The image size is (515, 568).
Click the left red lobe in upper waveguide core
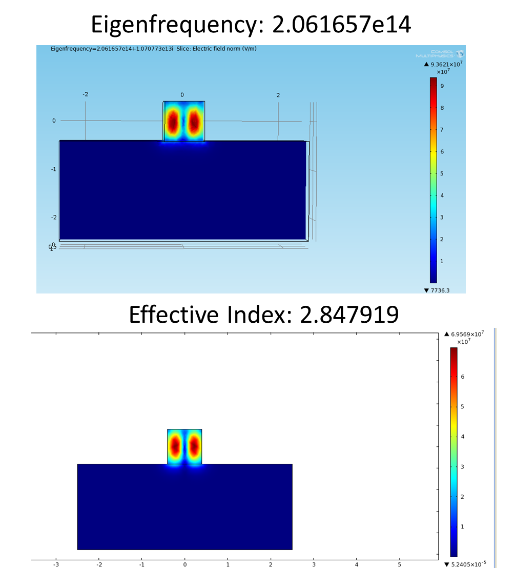click(x=173, y=122)
